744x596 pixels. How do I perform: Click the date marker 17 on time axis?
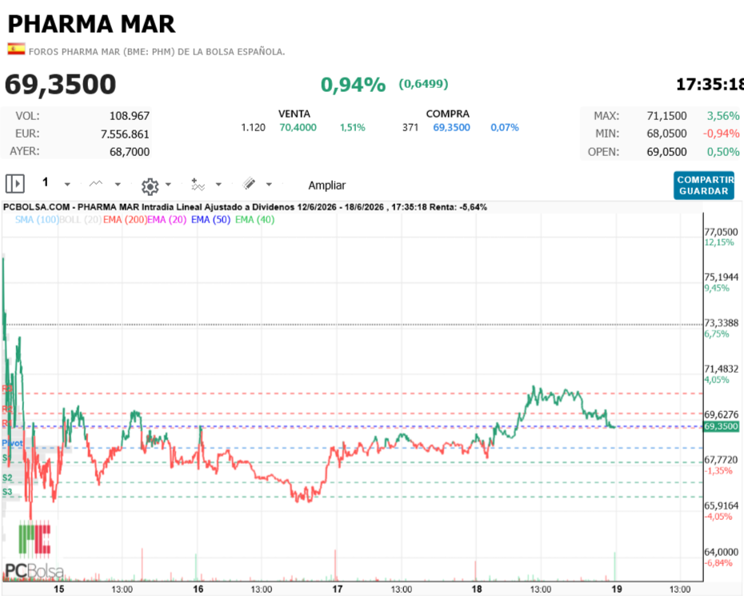point(338,589)
